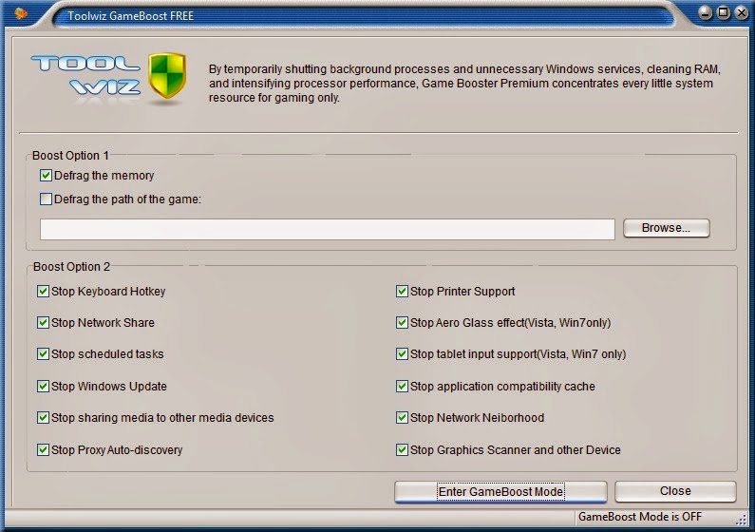Viewport: 755px width, 532px height.
Task: Click the Toolwiz app icon in title bar
Action: point(22,13)
